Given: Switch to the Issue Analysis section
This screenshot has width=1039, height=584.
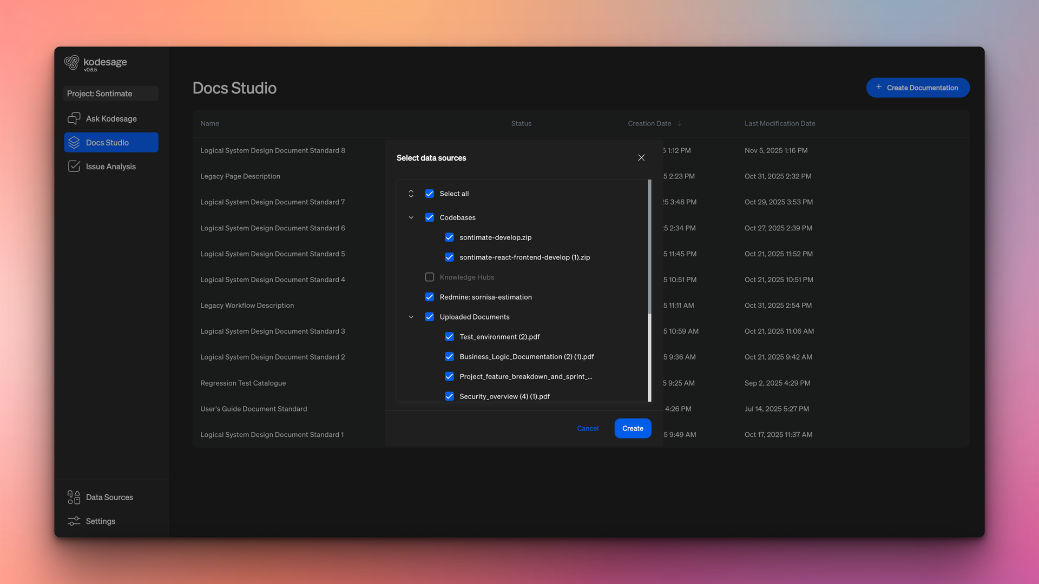Looking at the screenshot, I should 111,166.
